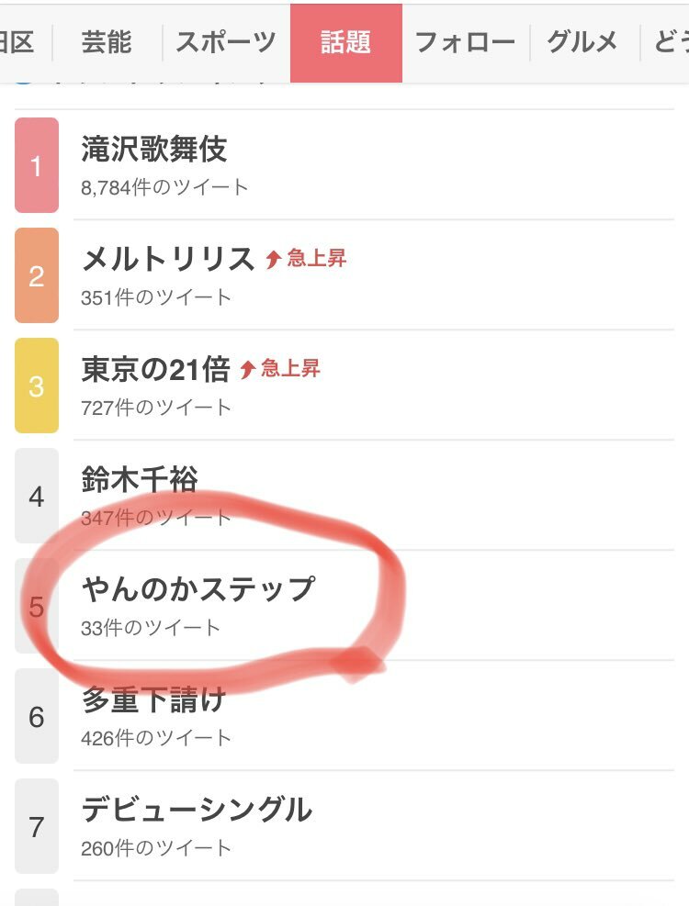Click the gray rank 4 badge
Screen dimensions: 689x906
(x=37, y=496)
